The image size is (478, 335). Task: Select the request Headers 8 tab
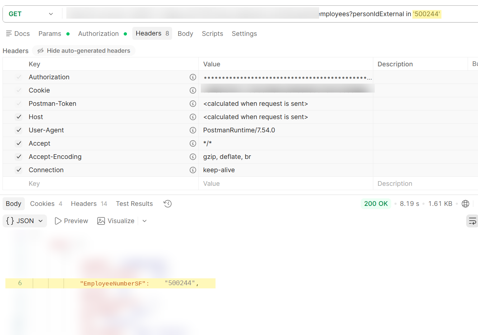click(152, 33)
